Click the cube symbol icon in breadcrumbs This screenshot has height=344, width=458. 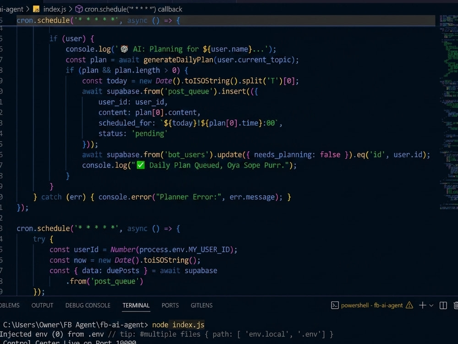pos(79,9)
